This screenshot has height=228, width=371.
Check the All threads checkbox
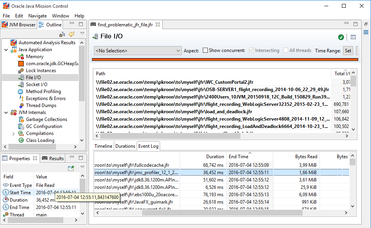[286, 50]
